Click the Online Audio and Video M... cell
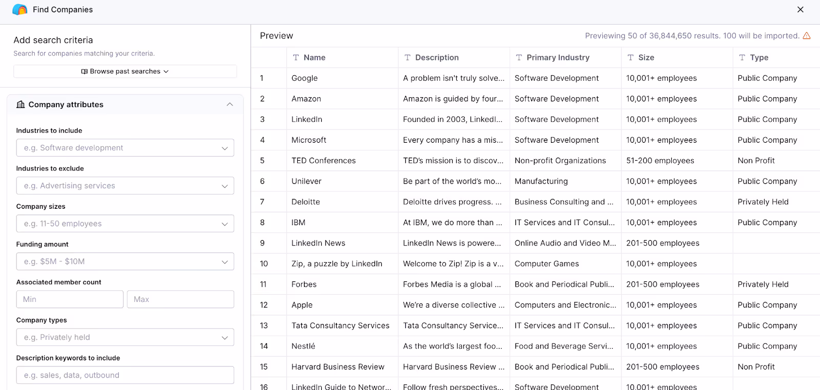820x390 pixels. pyautogui.click(x=565, y=243)
